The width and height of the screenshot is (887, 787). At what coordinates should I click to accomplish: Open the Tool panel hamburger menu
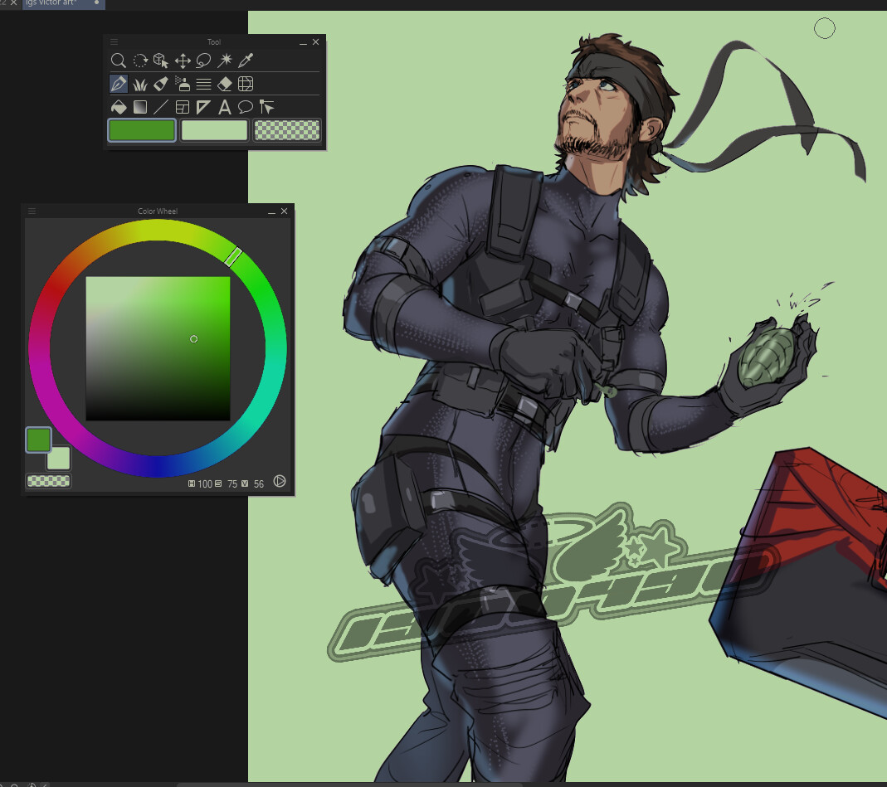[114, 41]
